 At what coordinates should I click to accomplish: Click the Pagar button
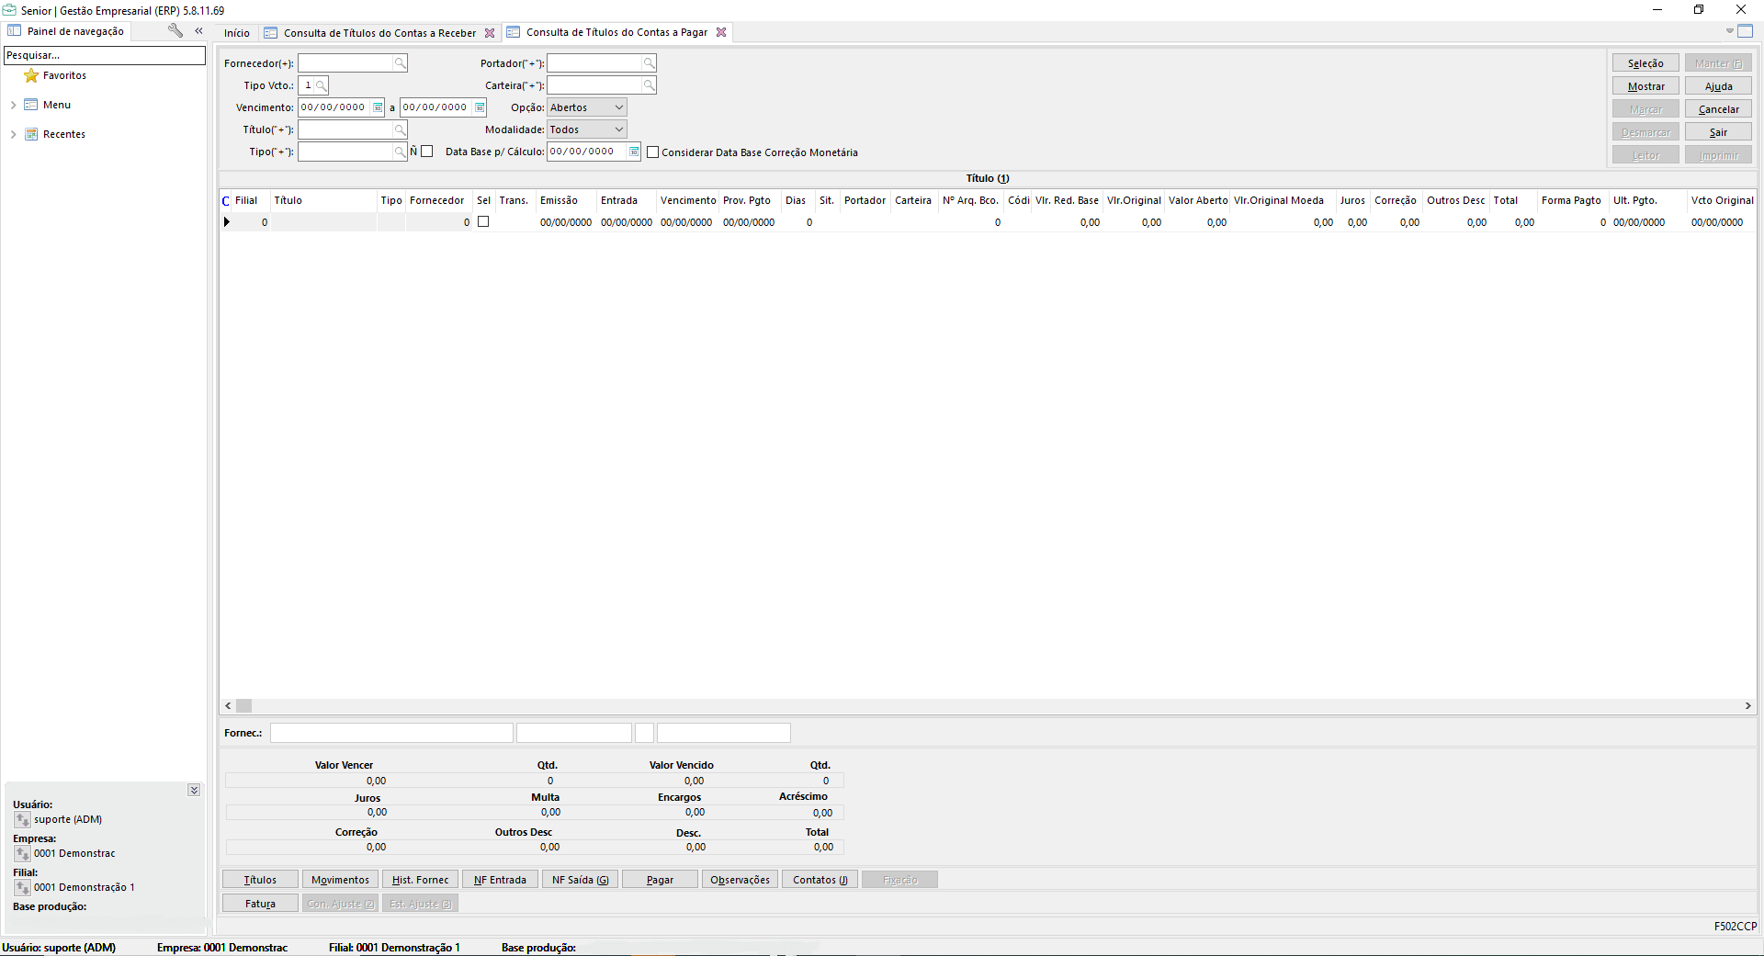pyautogui.click(x=660, y=880)
